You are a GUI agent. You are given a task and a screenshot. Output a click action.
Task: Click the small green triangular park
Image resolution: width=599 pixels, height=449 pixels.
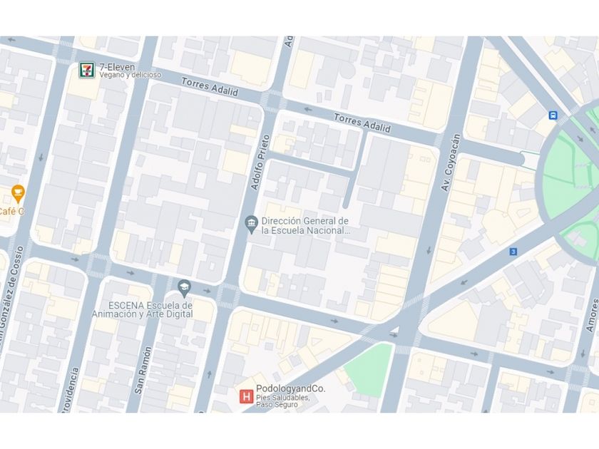point(369,370)
